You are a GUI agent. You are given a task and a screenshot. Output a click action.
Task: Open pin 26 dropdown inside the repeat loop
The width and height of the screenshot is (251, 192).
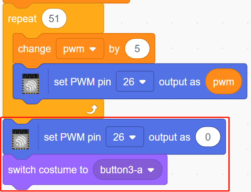click(135, 81)
